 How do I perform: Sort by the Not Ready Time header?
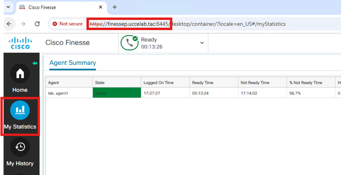coord(263,82)
